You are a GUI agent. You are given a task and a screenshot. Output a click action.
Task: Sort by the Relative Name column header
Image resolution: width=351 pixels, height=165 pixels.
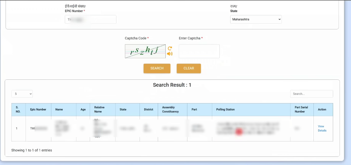click(x=99, y=110)
